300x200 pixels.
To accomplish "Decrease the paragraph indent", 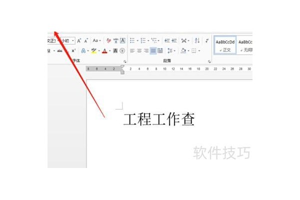I will (x=167, y=40).
